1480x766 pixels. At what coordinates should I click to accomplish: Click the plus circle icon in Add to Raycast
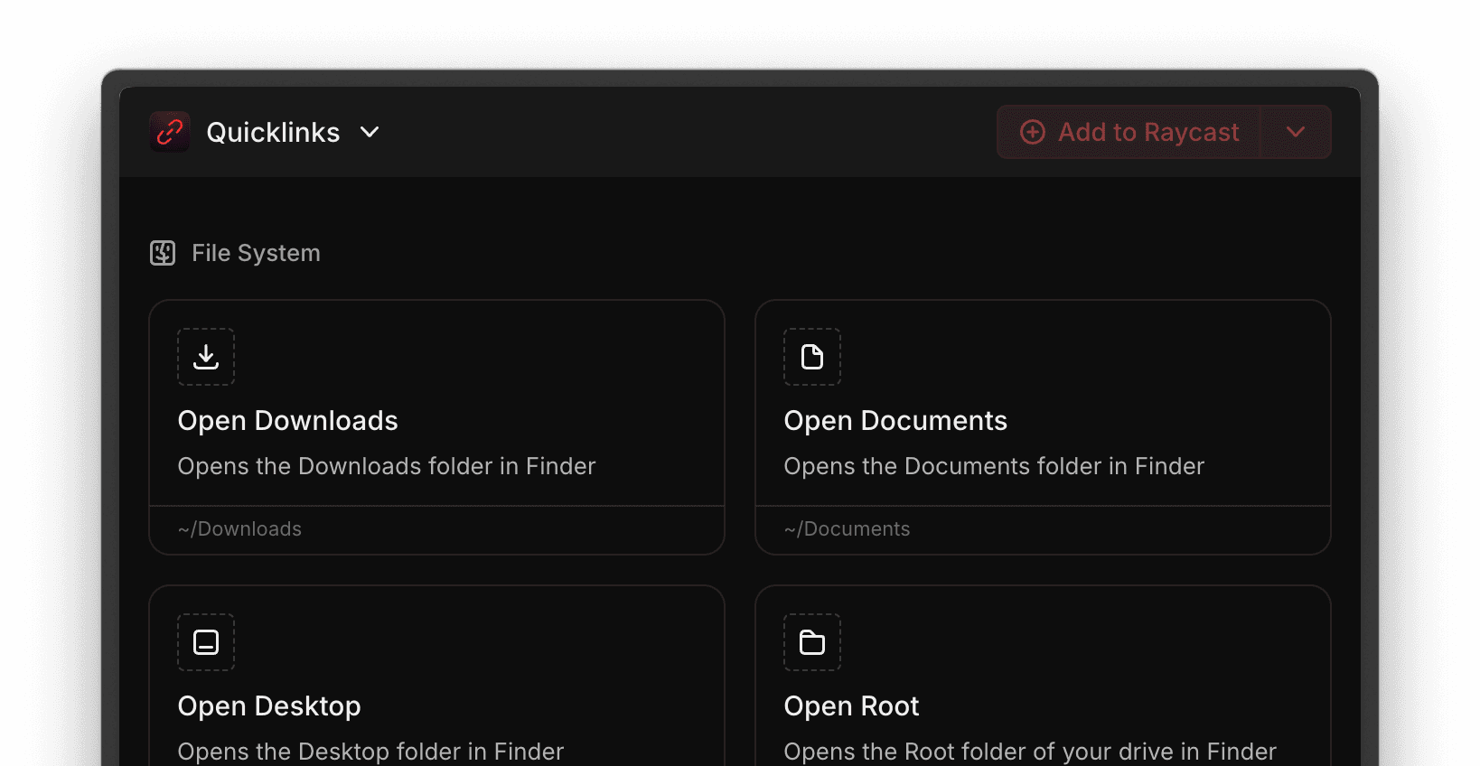pyautogui.click(x=1033, y=132)
